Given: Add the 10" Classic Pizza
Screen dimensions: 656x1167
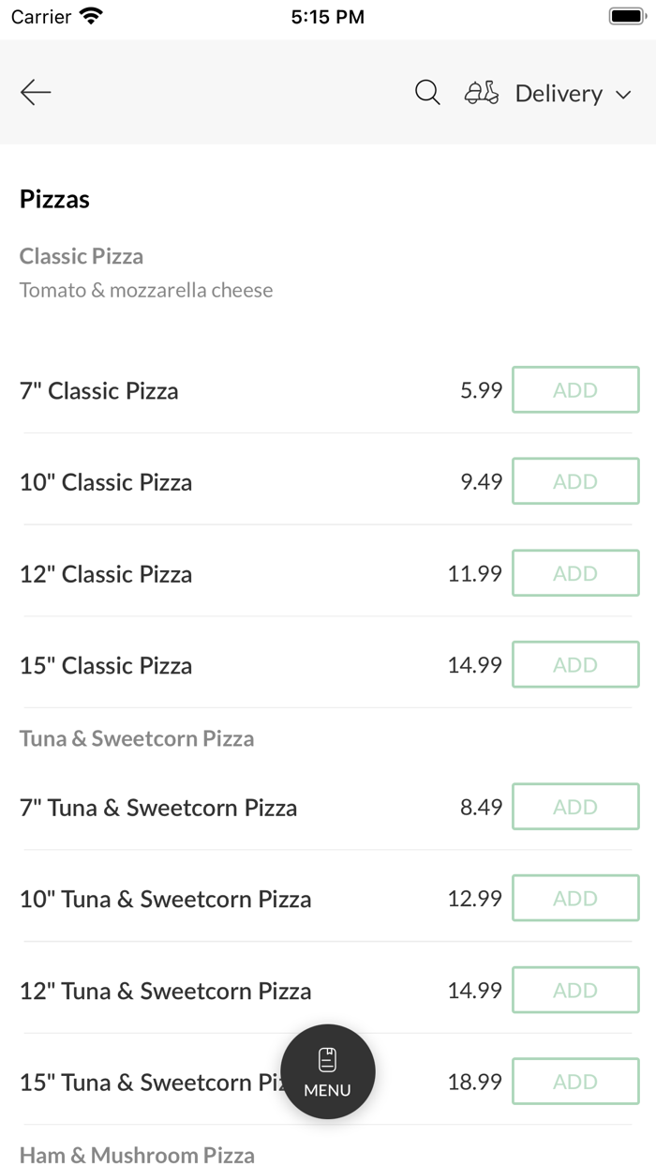Looking at the screenshot, I should [x=575, y=480].
